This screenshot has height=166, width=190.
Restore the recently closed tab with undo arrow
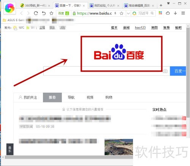point(44,13)
